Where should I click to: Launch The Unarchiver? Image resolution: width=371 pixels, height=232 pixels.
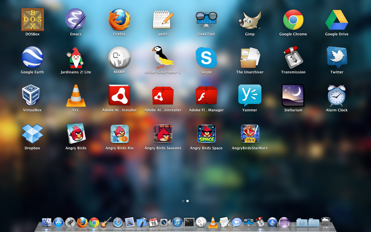(250, 58)
